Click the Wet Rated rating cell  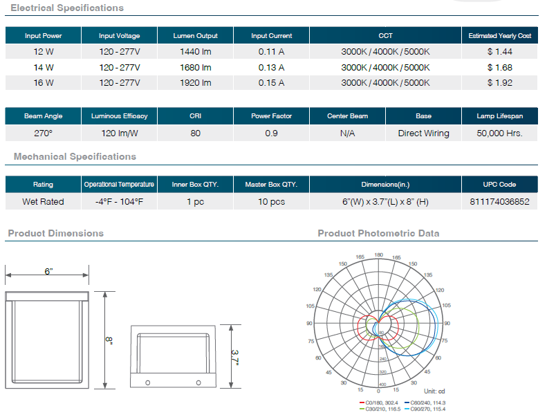[x=43, y=202]
